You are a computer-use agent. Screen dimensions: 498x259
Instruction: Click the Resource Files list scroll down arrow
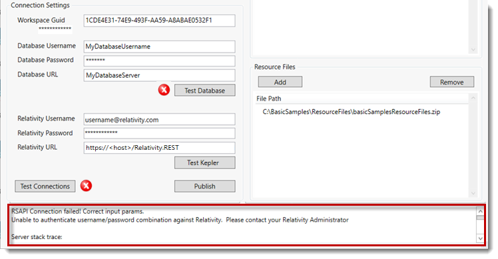(473, 193)
